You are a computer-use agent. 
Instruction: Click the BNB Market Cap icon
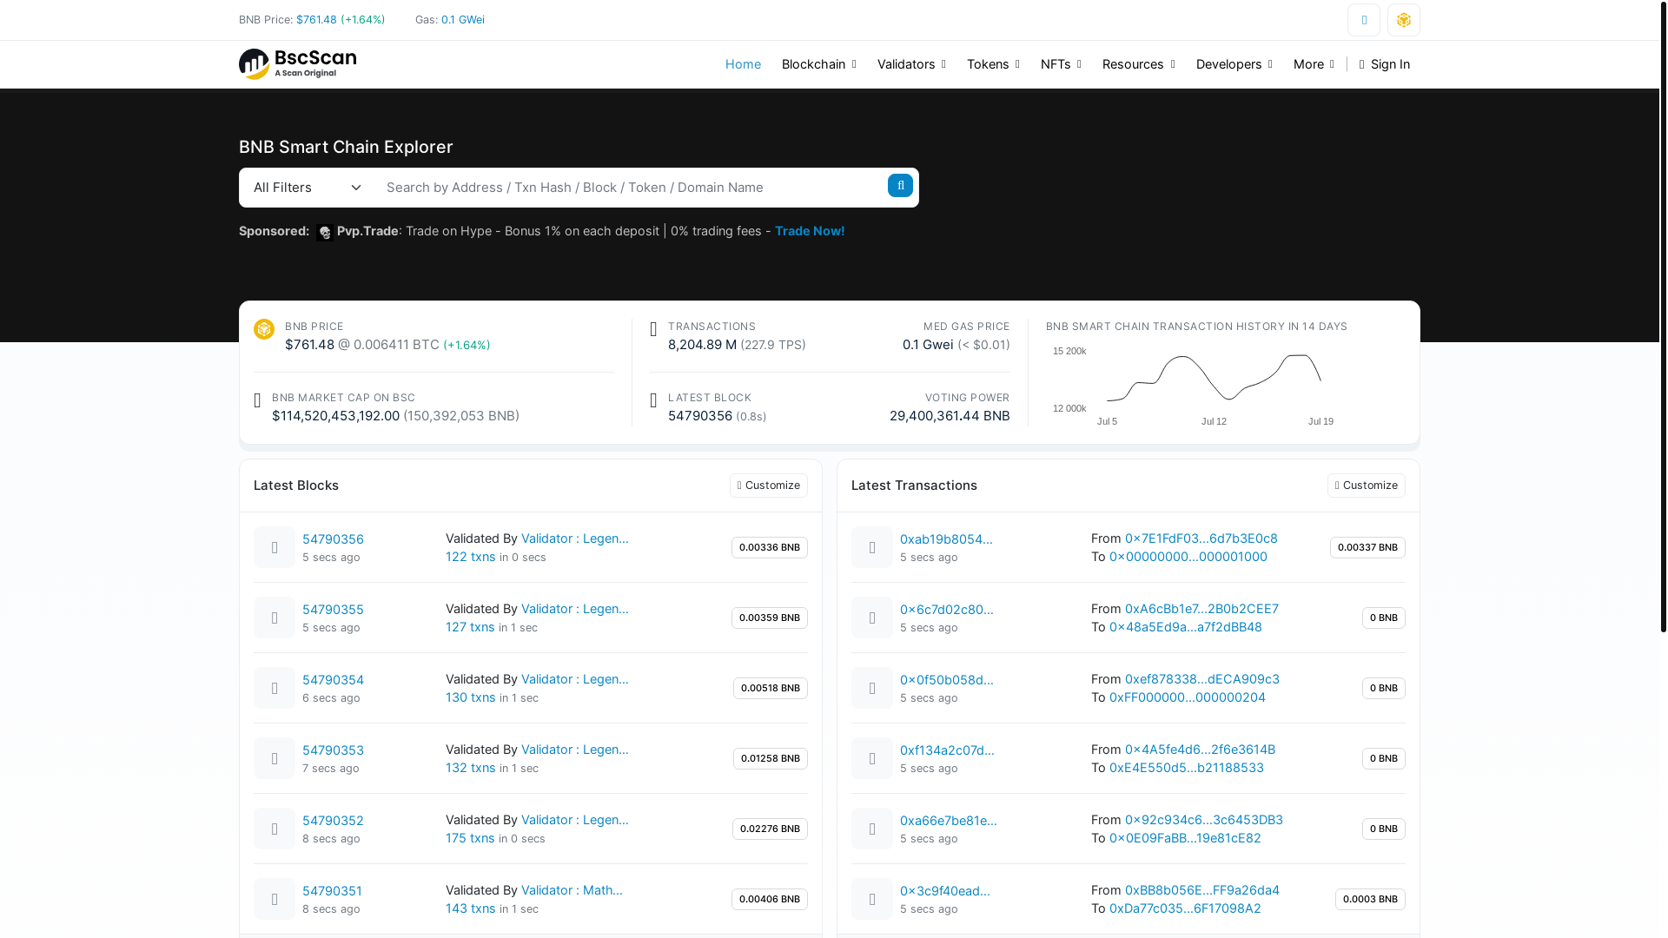(x=257, y=400)
